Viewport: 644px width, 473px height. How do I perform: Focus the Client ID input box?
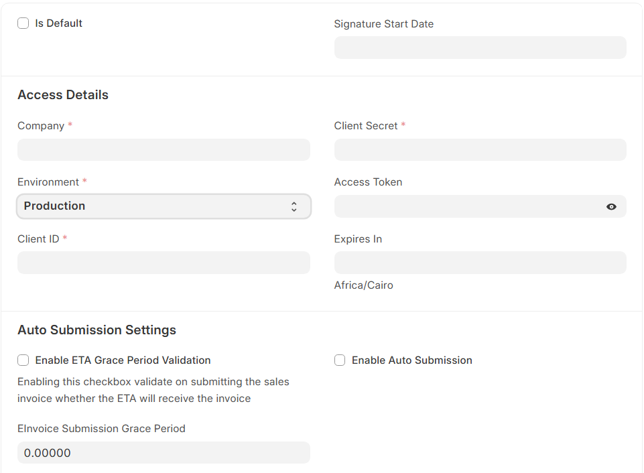coord(164,263)
